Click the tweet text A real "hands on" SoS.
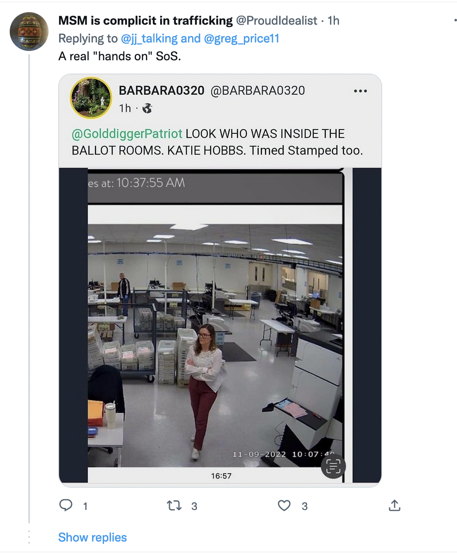457x554 pixels. (x=120, y=56)
